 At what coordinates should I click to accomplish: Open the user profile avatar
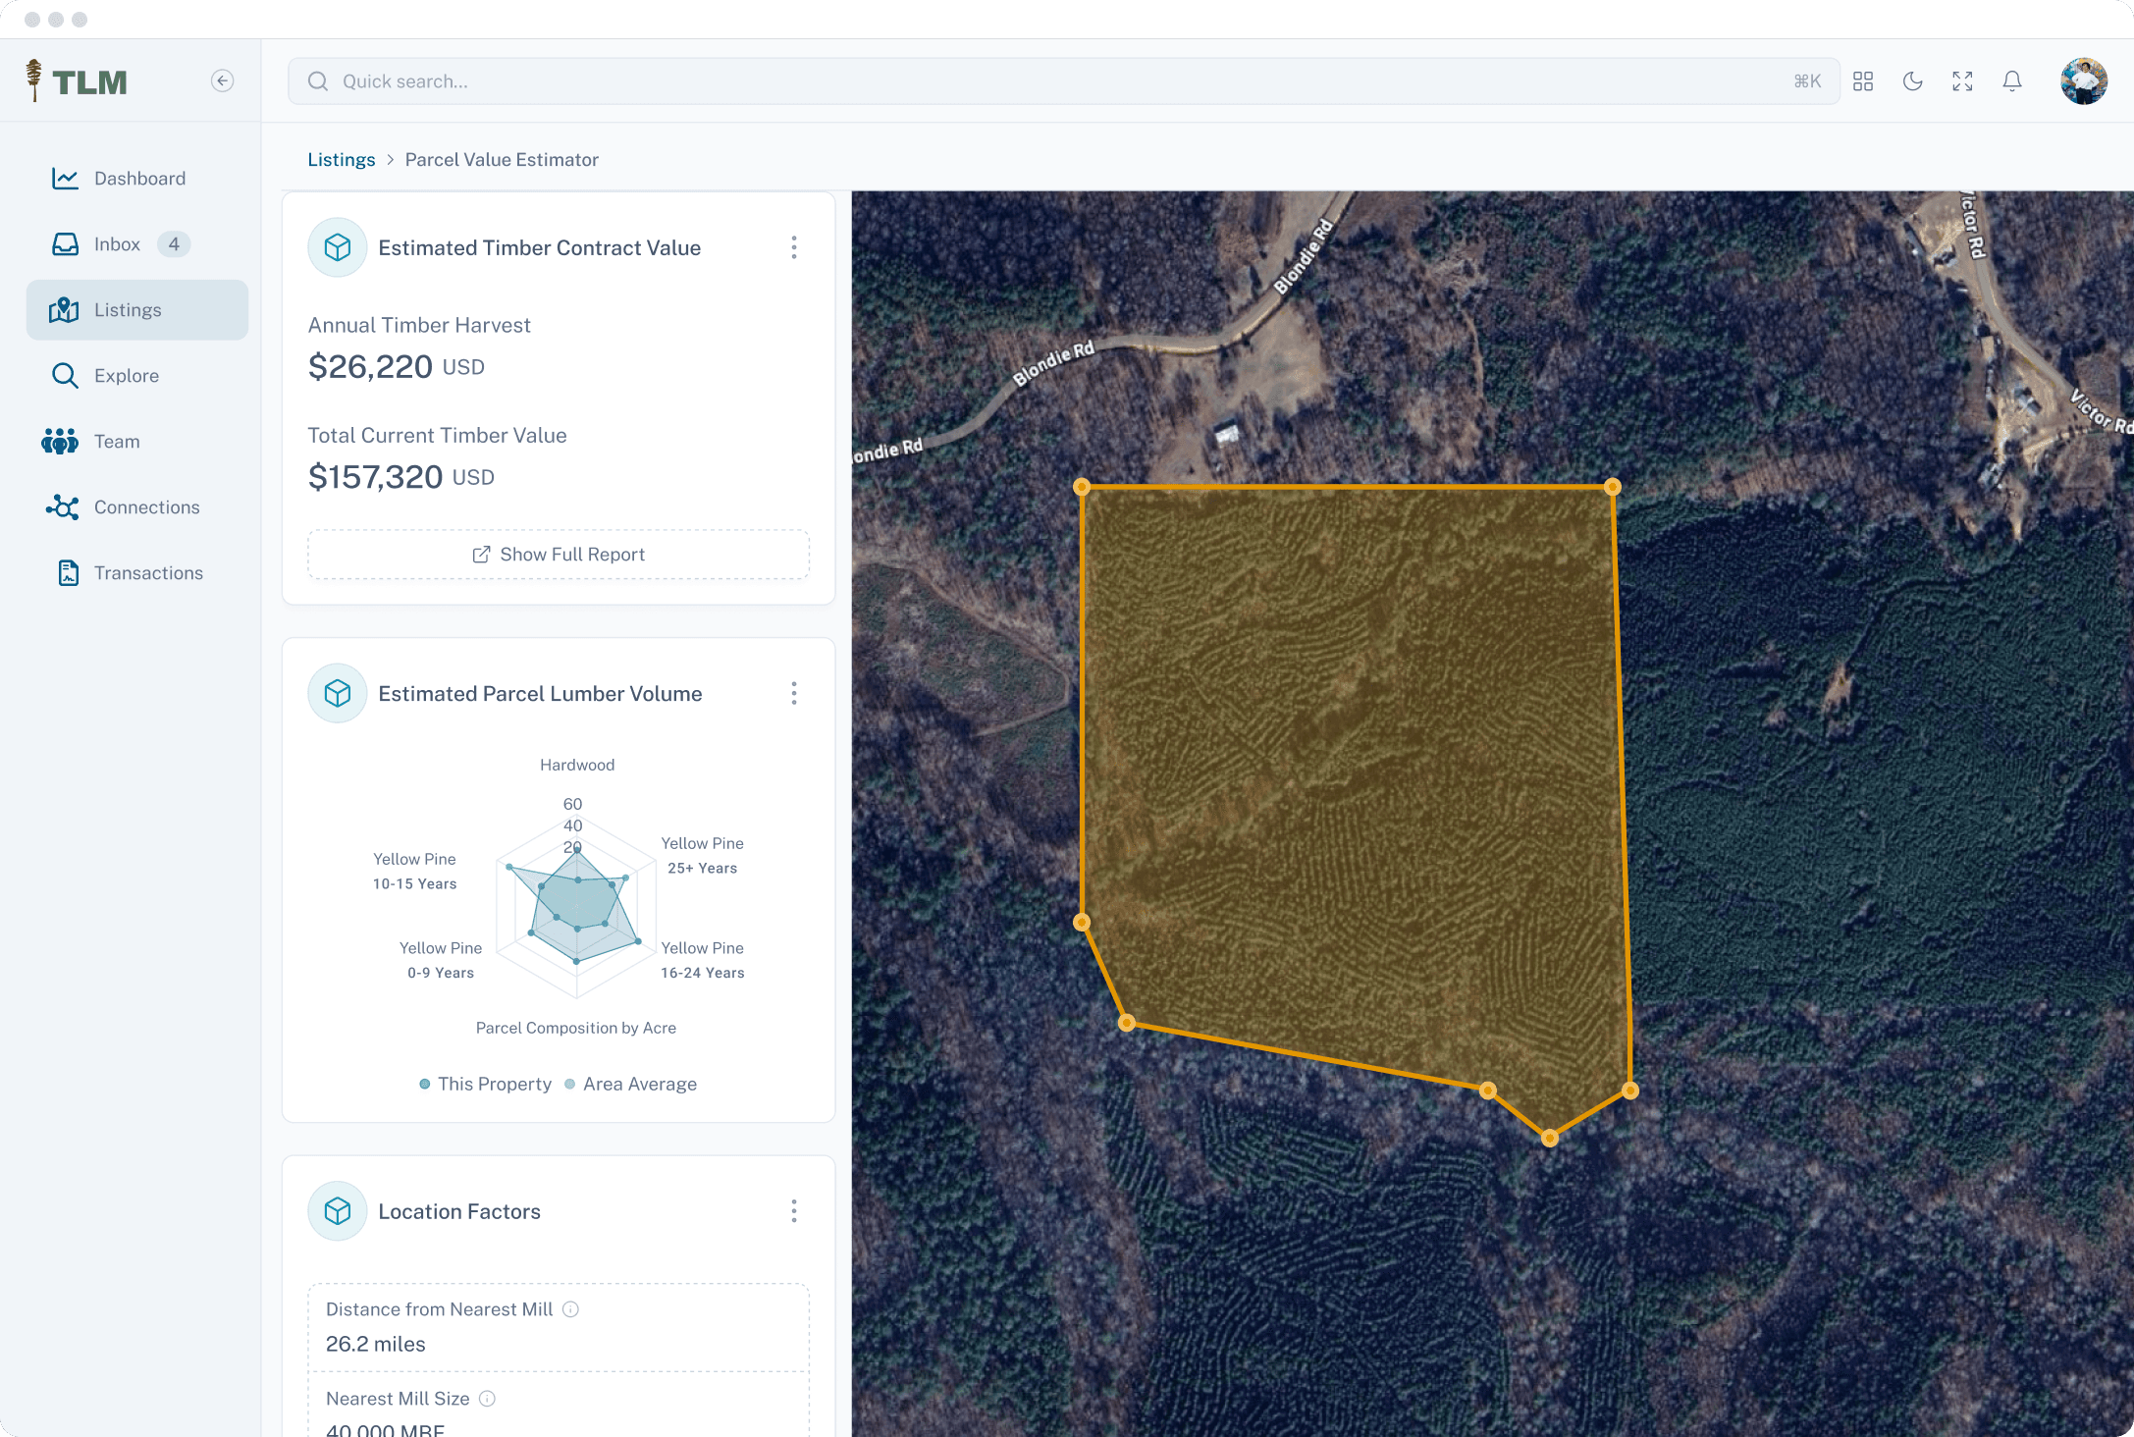click(x=2083, y=81)
